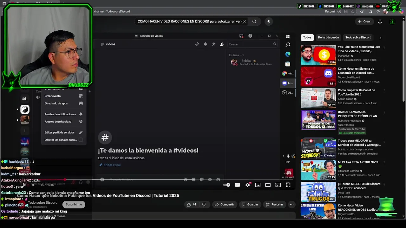The width and height of the screenshot is (406, 228).
Task: Select the De tu búsqueda chip
Action: 328,37
